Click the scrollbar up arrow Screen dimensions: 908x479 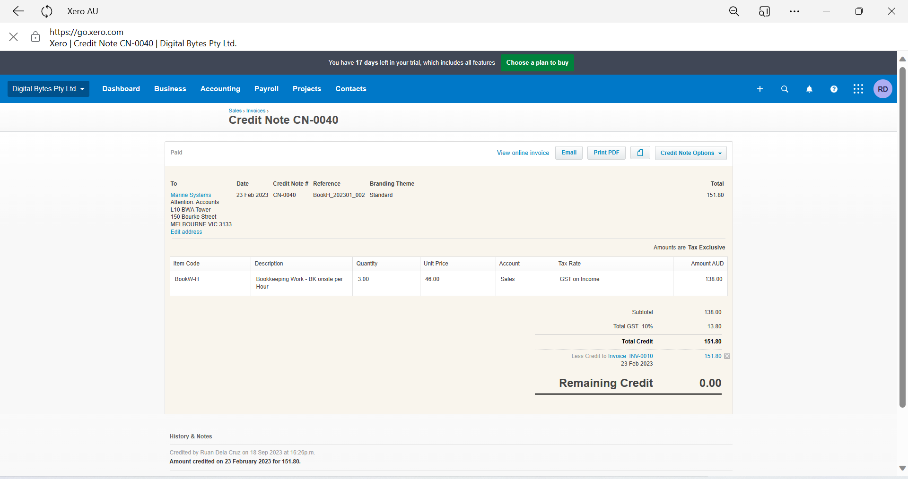click(x=902, y=59)
